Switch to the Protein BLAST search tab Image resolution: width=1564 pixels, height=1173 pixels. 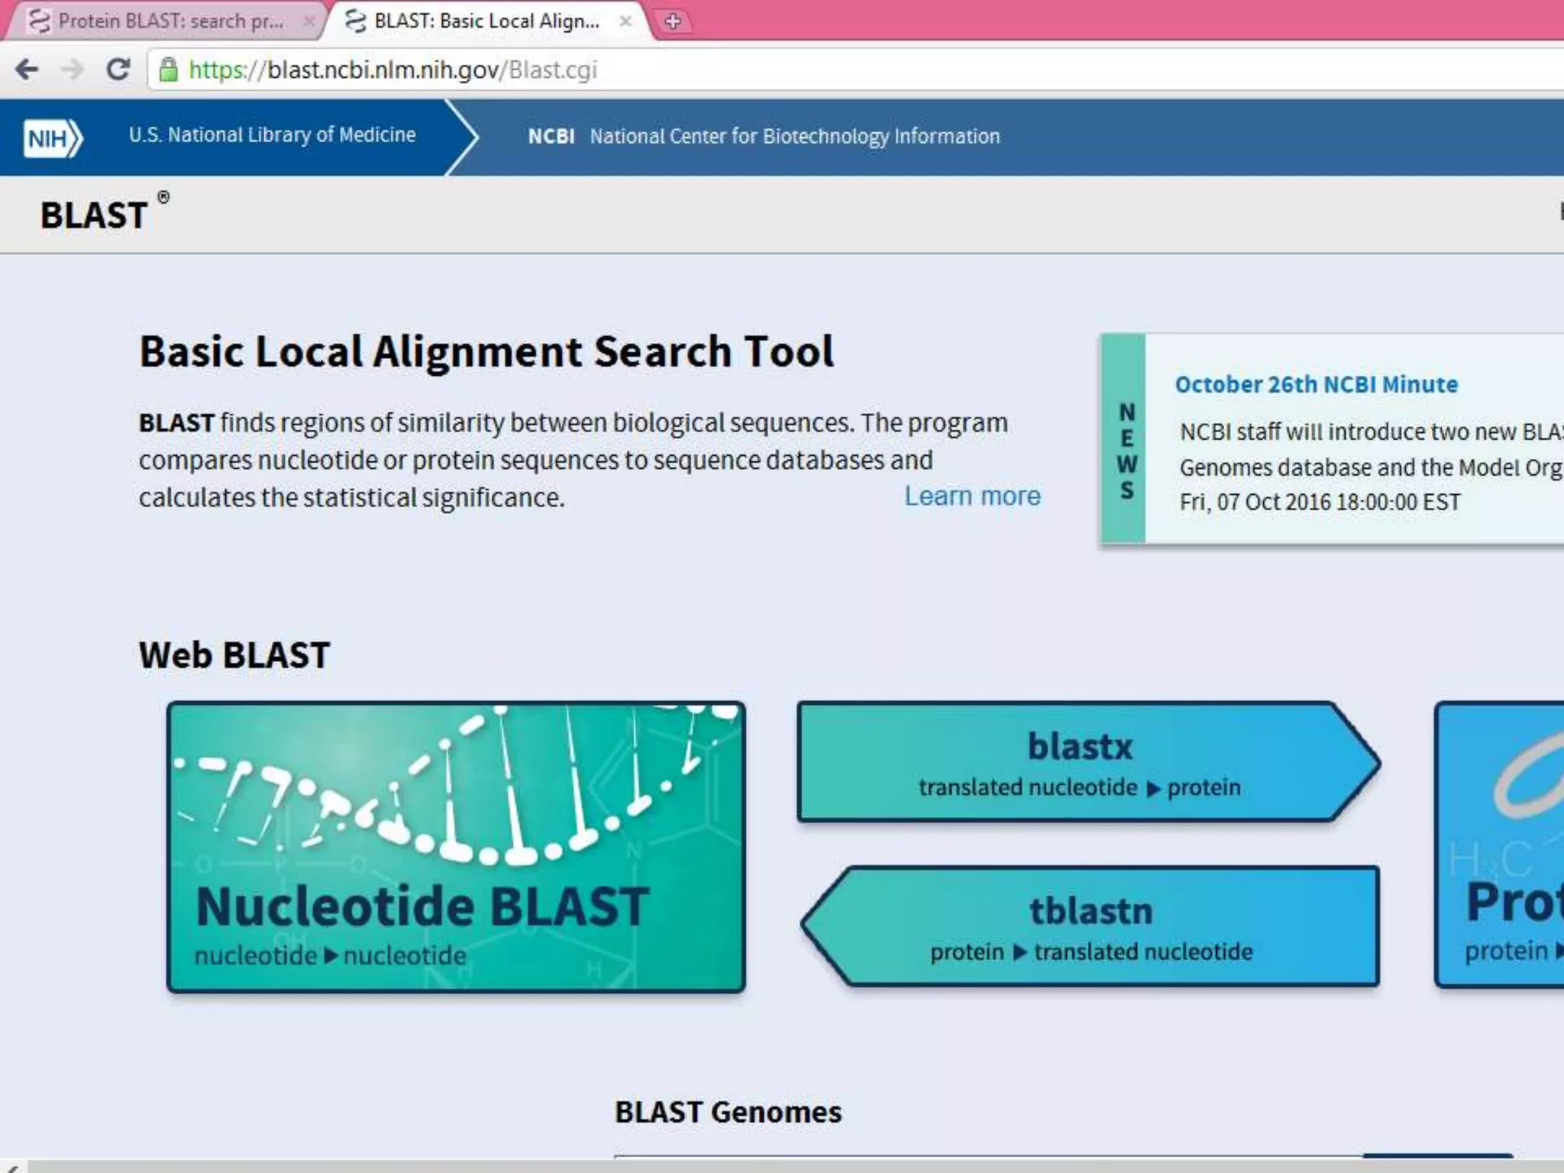click(170, 21)
